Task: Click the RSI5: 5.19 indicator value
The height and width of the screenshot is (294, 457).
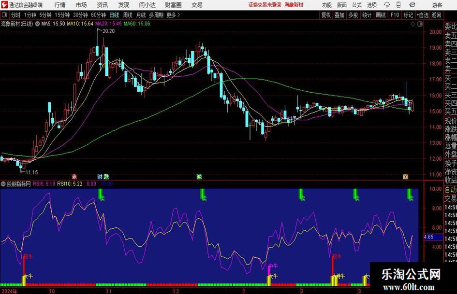Action: [x=44, y=183]
